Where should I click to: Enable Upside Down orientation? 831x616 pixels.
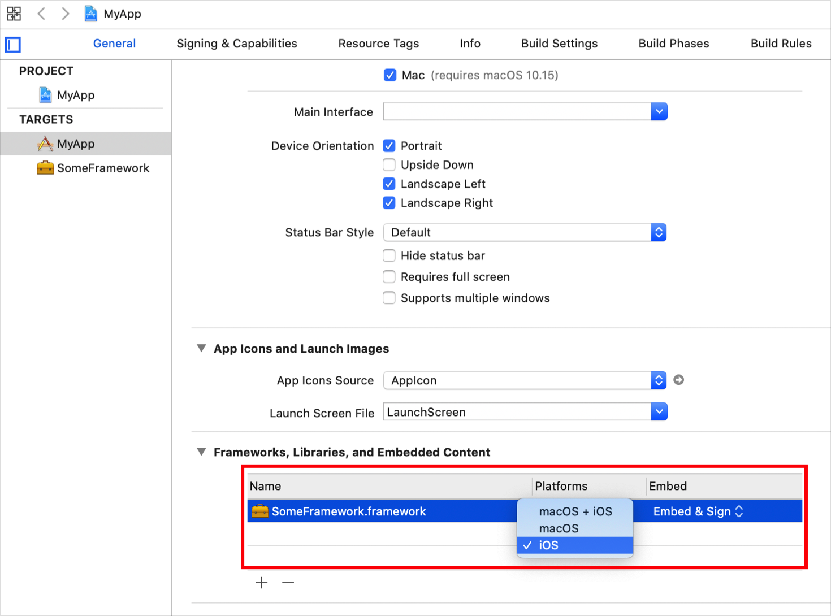click(389, 165)
